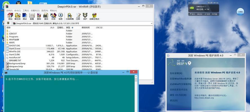Click the WinRAR archive path text field
Screen dimensions: 250x112
click(x=82, y=23)
